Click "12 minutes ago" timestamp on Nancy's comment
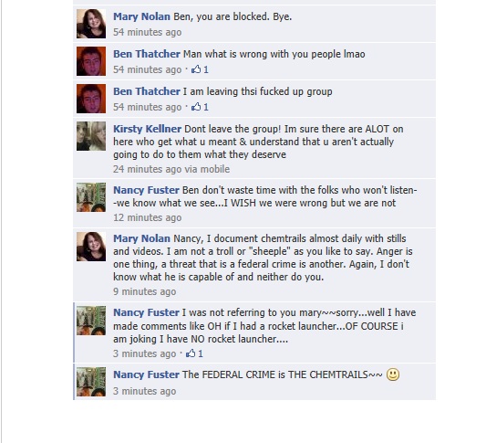Screen dimensions: 486x443 point(147,217)
